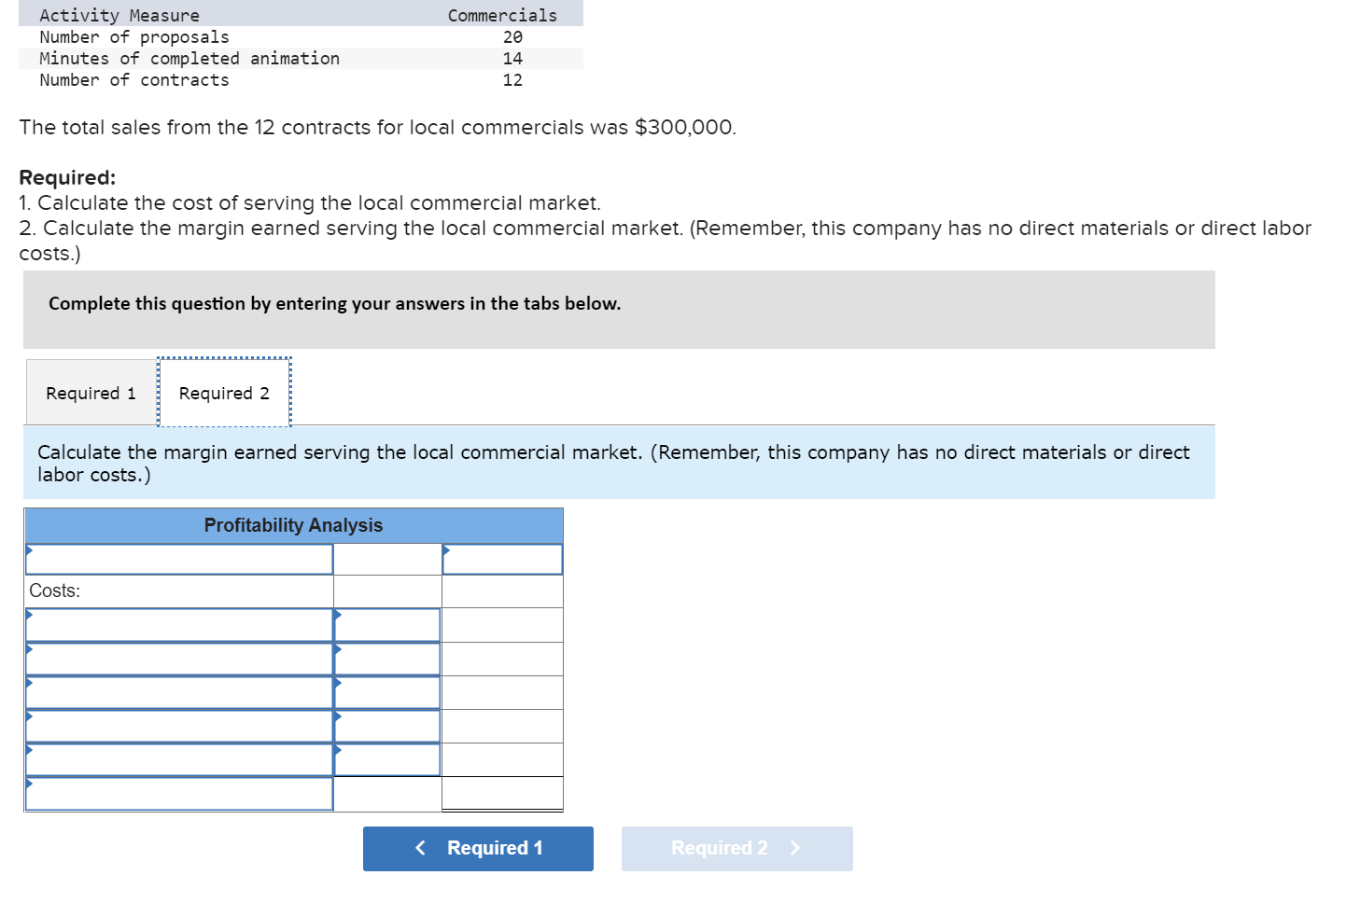This screenshot has height=903, width=1360.
Task: Click the fifth cost amount input field
Action: click(387, 759)
